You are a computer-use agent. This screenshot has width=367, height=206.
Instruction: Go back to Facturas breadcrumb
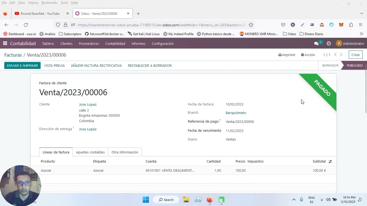(x=13, y=55)
